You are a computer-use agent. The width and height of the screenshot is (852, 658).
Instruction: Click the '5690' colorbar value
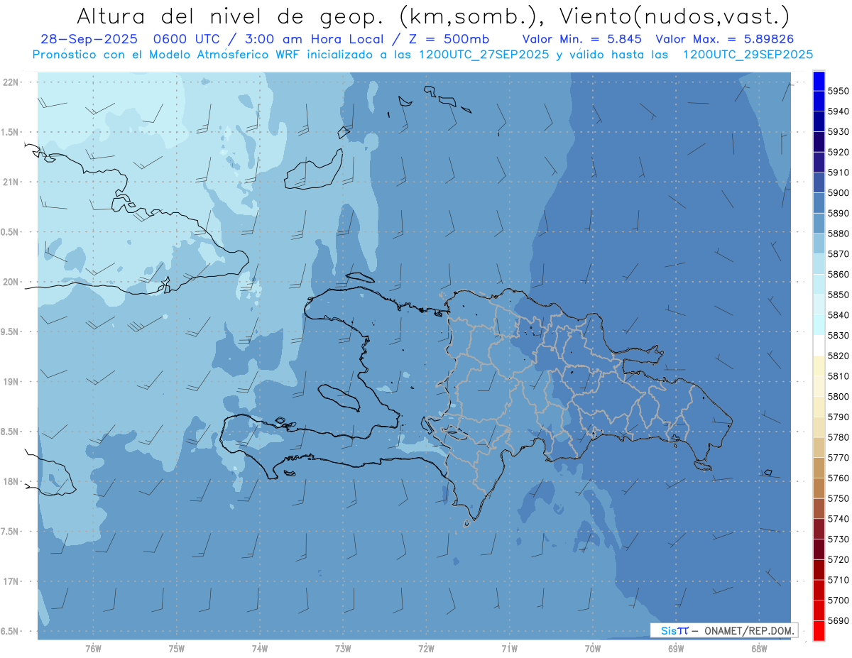pyautogui.click(x=839, y=620)
